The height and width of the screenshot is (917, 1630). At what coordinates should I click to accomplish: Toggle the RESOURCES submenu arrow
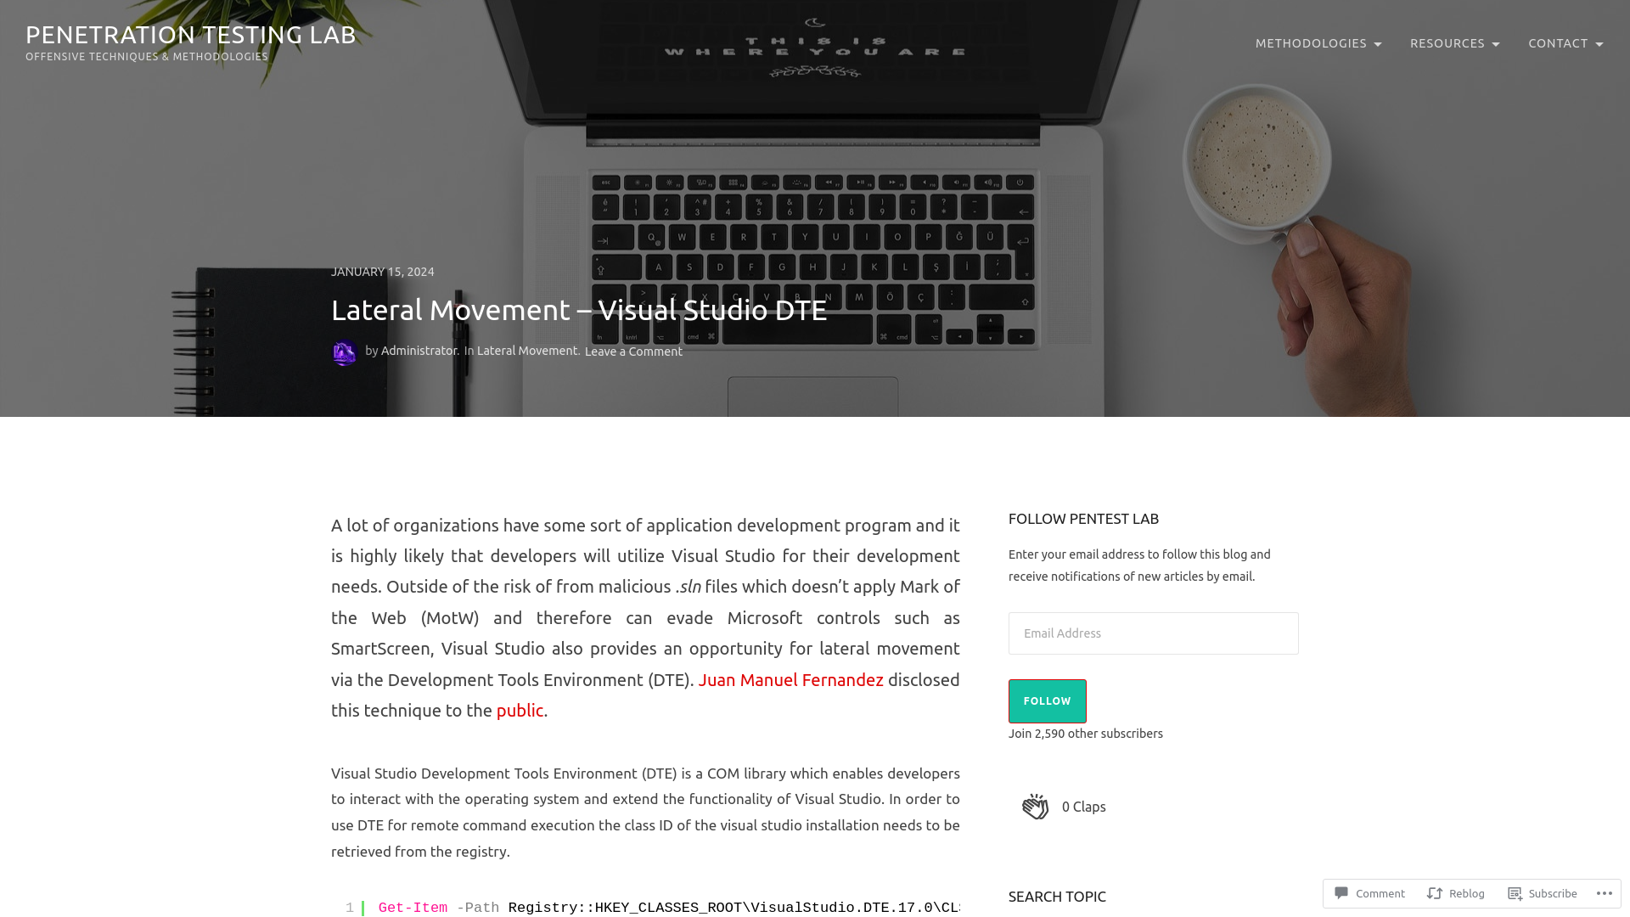(x=1497, y=42)
